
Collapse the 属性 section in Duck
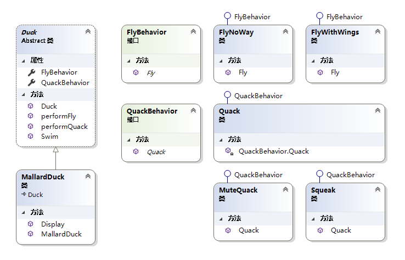(x=22, y=60)
